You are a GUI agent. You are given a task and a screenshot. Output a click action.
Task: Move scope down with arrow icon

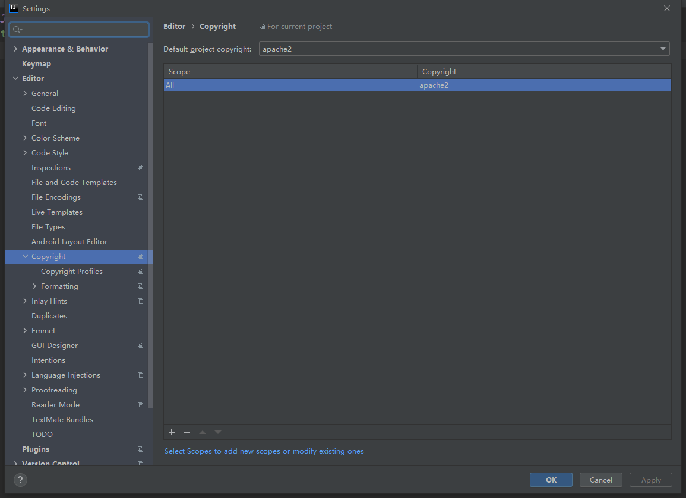tap(218, 432)
